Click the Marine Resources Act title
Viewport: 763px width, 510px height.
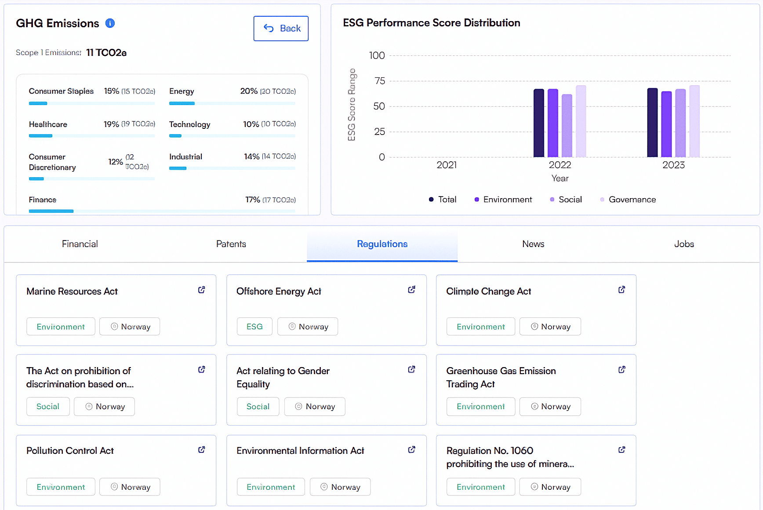click(x=72, y=291)
